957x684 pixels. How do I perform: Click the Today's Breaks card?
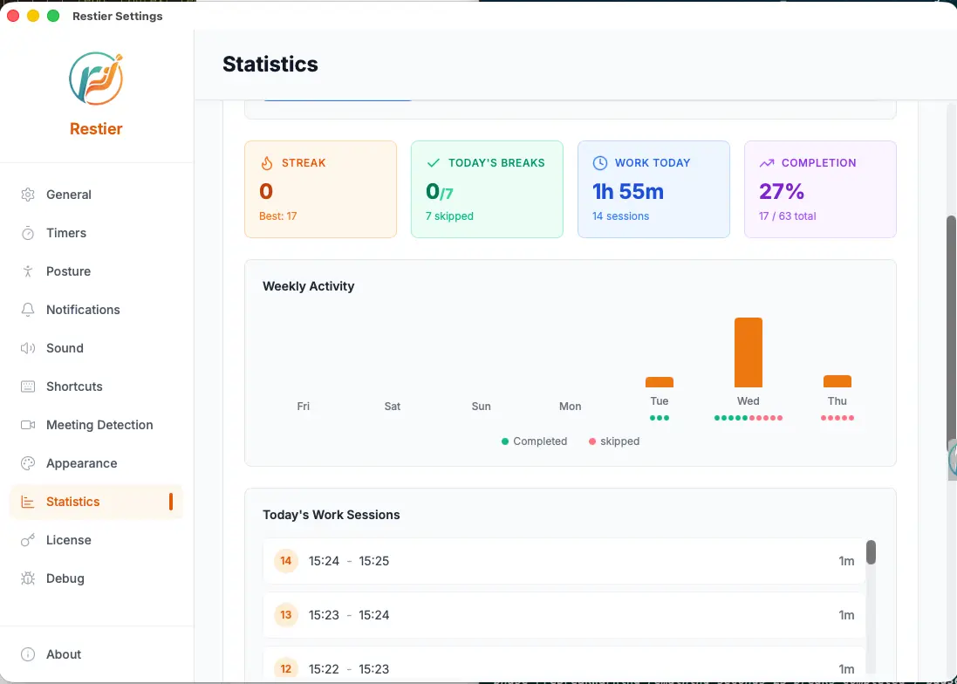487,189
